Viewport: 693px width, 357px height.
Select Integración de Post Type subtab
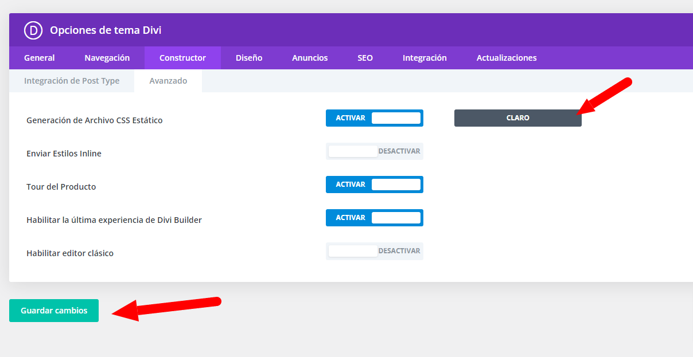[72, 81]
